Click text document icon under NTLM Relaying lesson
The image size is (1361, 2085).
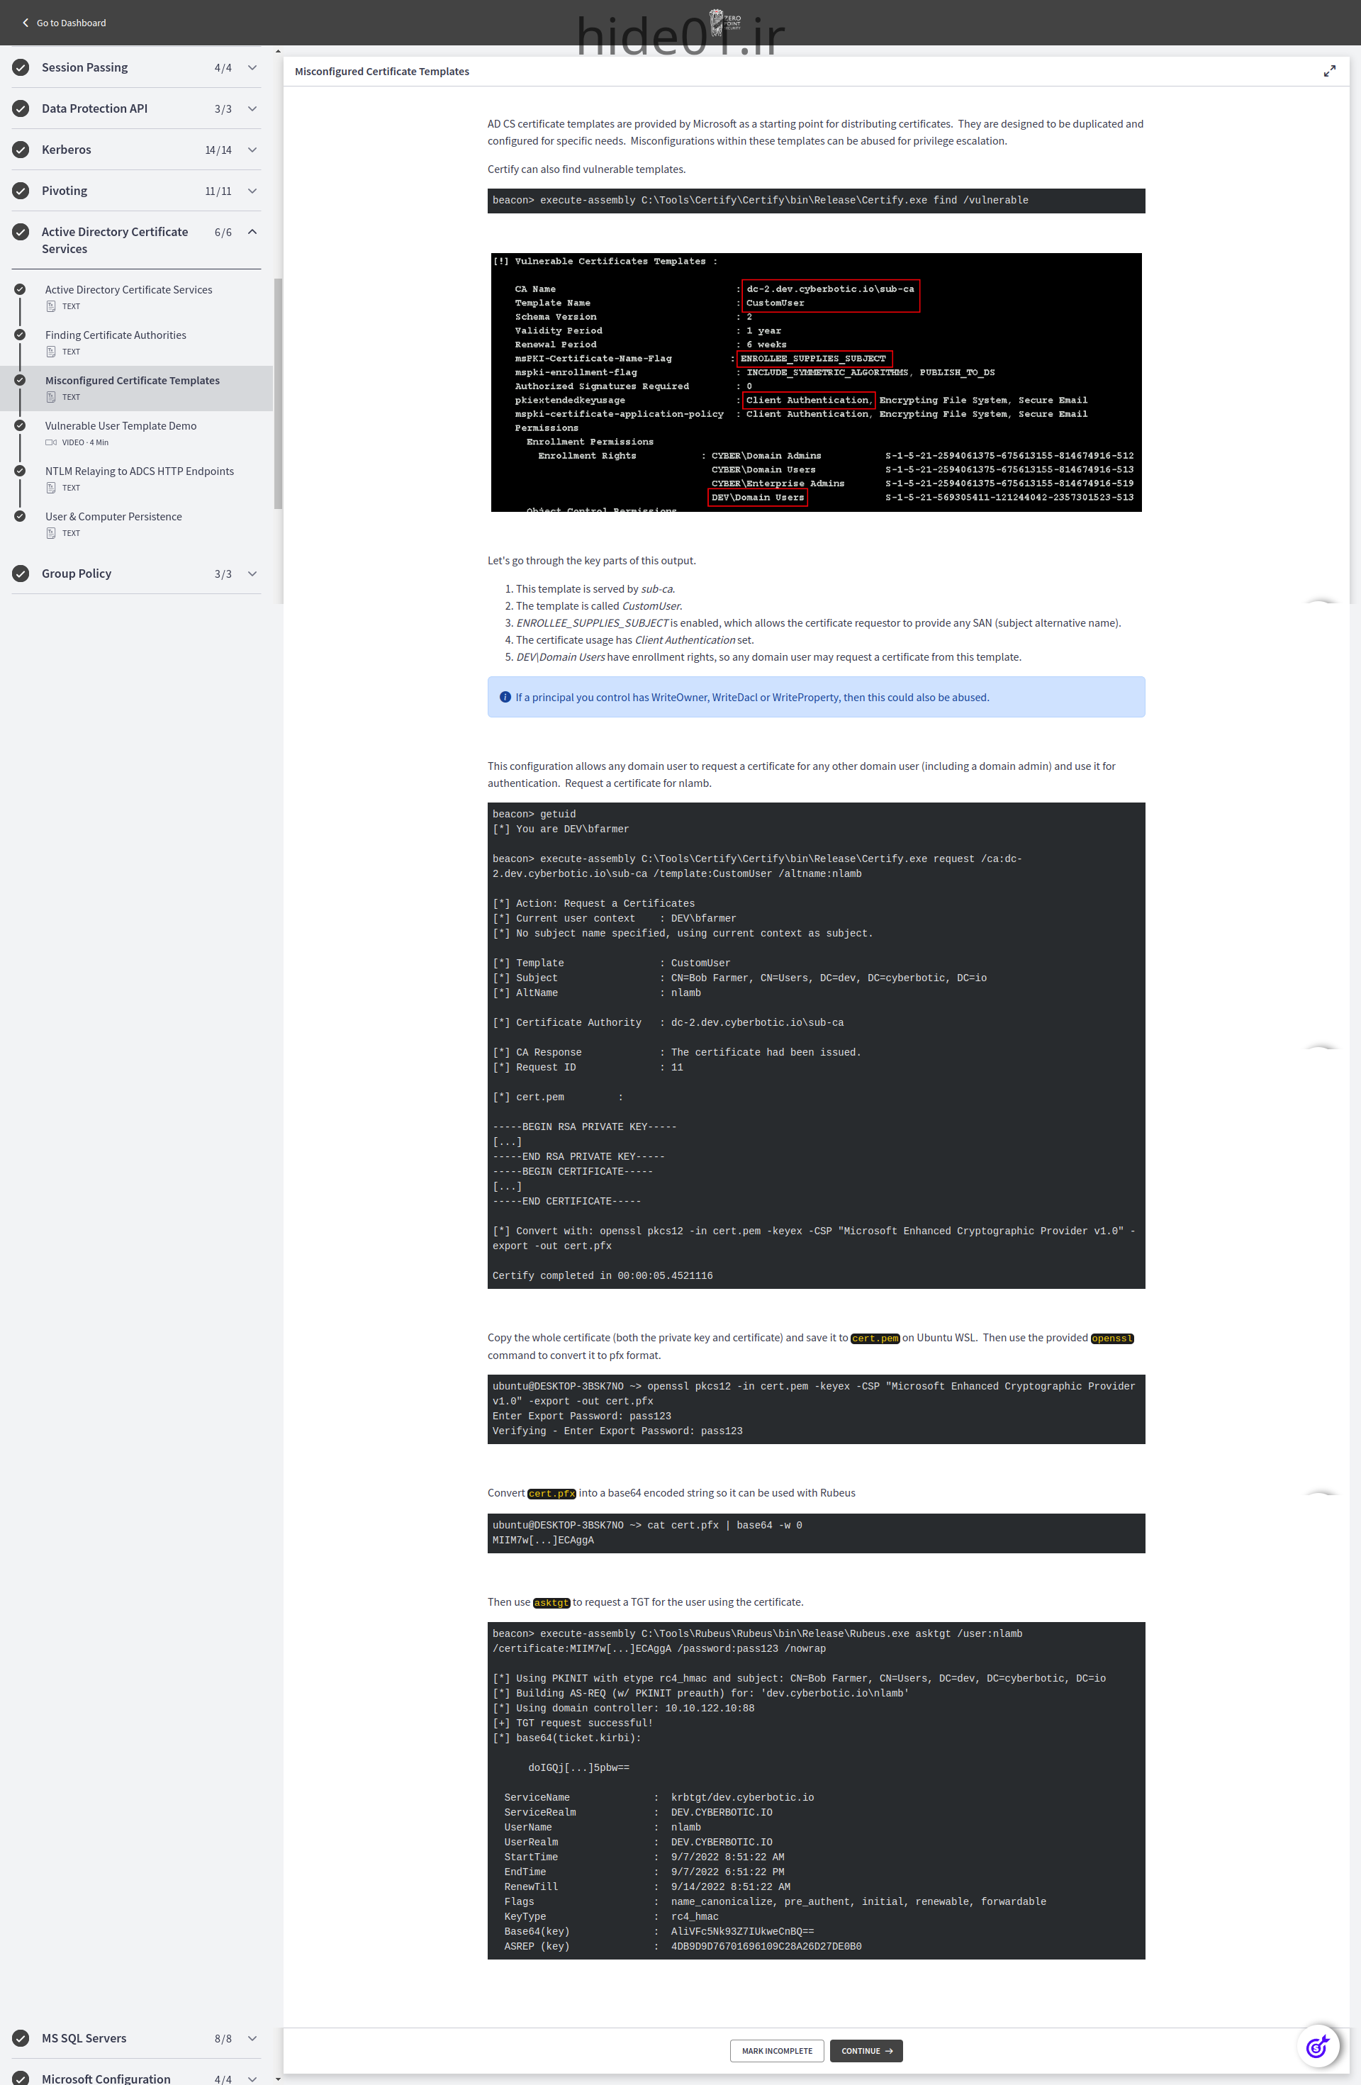51,488
